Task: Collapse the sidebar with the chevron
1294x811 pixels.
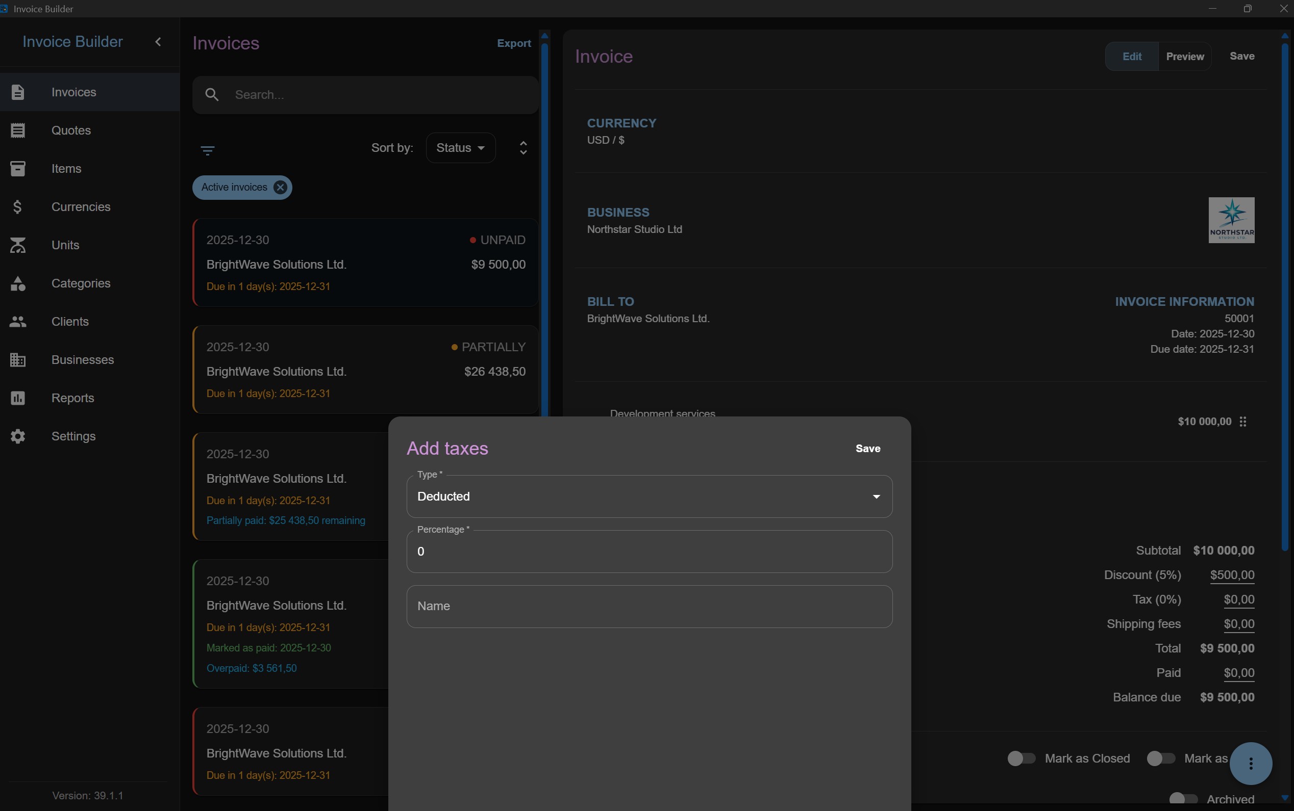Action: [158, 42]
